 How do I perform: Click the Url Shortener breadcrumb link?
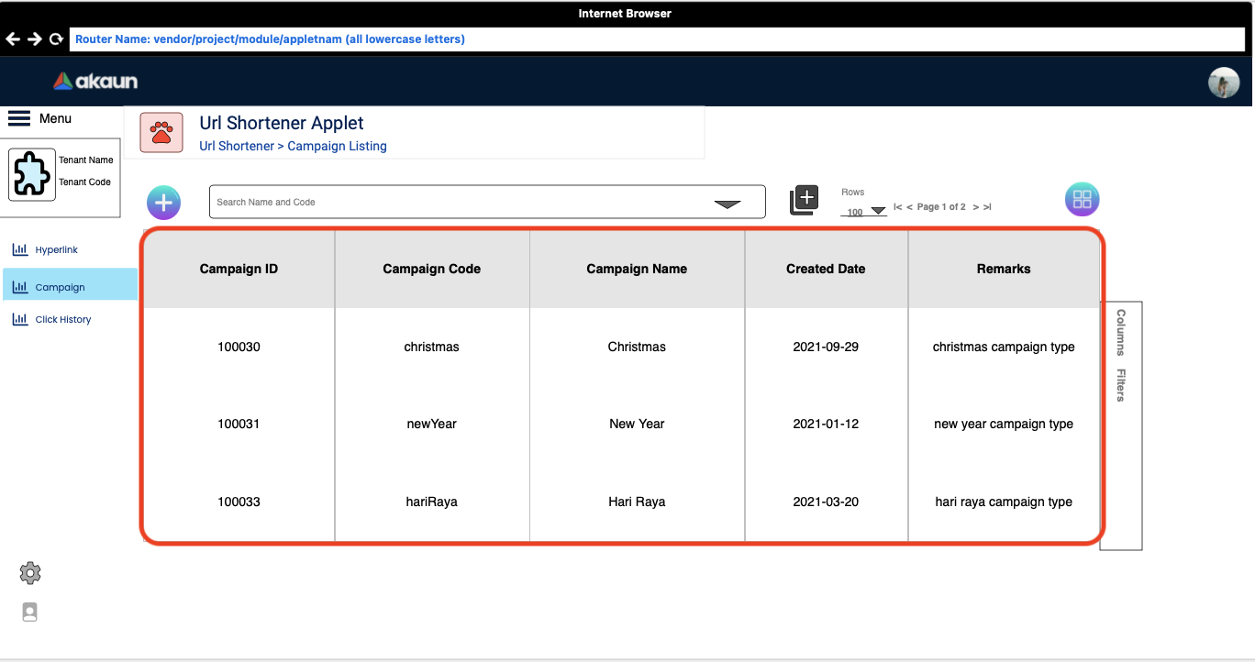tap(236, 146)
